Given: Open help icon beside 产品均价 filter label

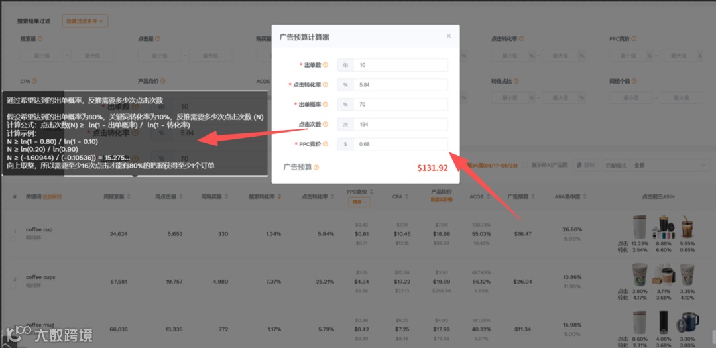Looking at the screenshot, I should pyautogui.click(x=163, y=81).
